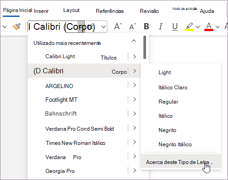
Task: Expand Georgia Pro styles submenu arrow
Action: (134, 170)
